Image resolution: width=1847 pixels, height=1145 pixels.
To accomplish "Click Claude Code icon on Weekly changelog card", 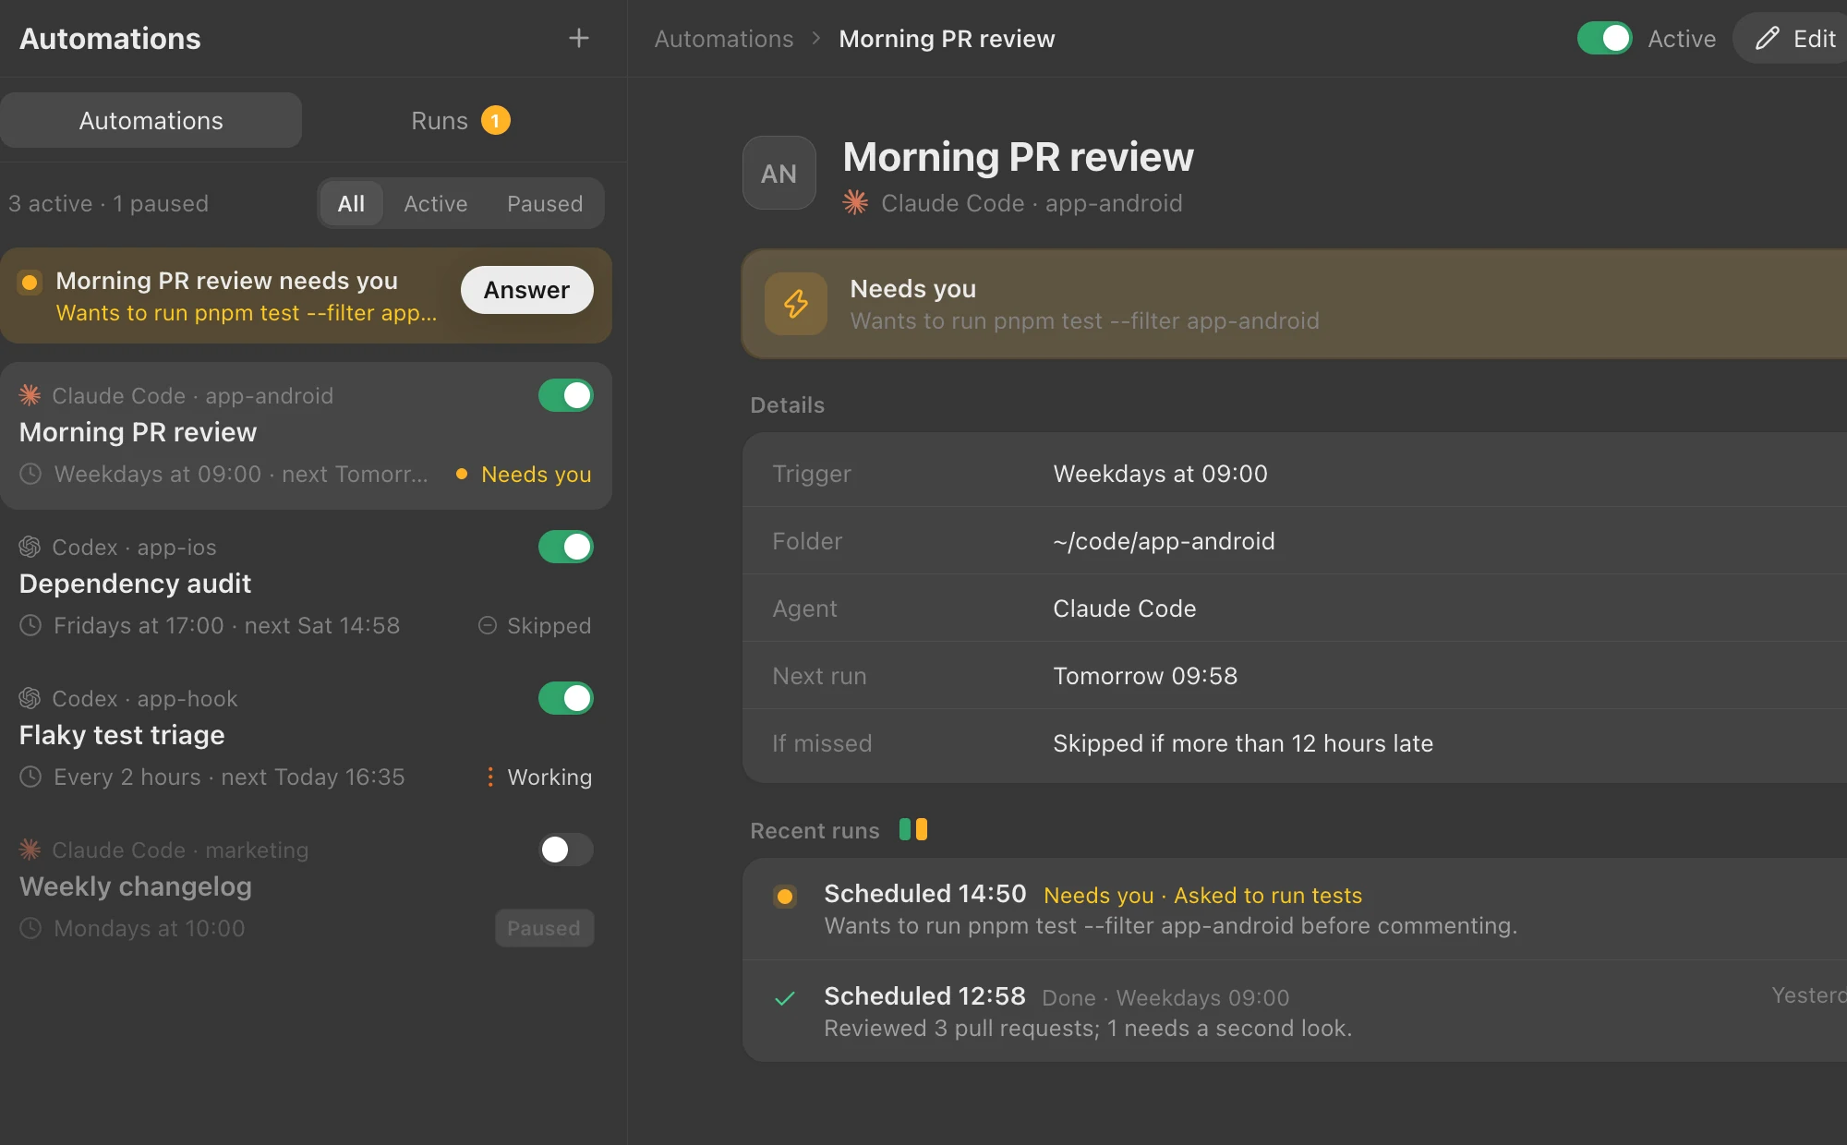I will click(30, 850).
